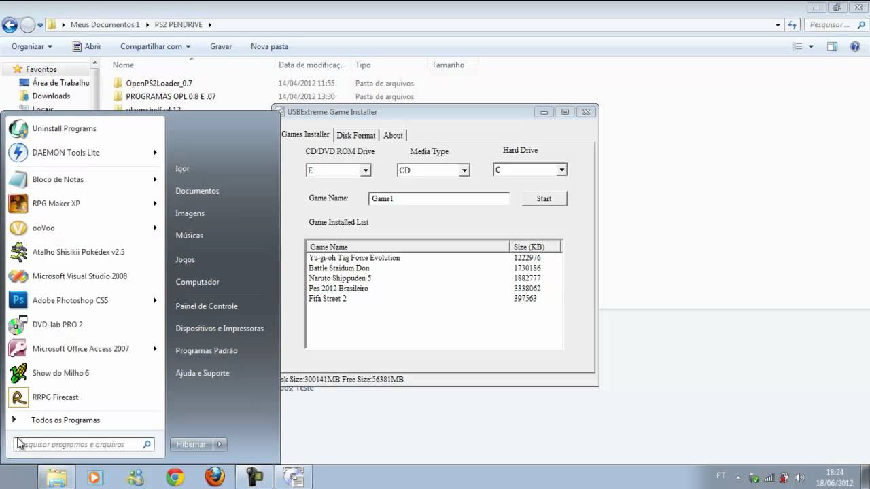Image resolution: width=870 pixels, height=489 pixels.
Task: Click the volume speaker tray icon
Action: click(799, 477)
